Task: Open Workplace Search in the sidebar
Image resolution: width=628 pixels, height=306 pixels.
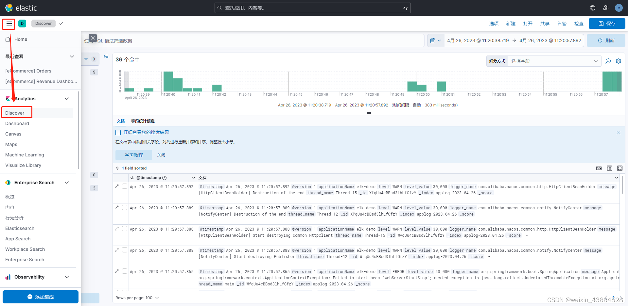Action: click(25, 249)
